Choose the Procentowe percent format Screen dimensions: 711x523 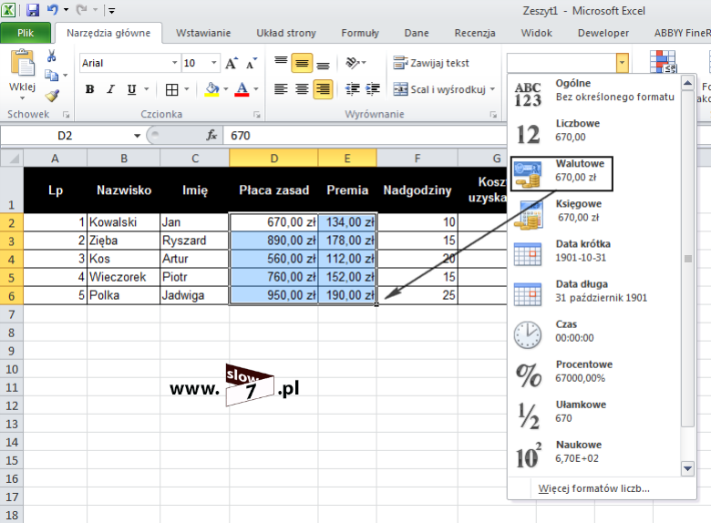click(x=595, y=374)
